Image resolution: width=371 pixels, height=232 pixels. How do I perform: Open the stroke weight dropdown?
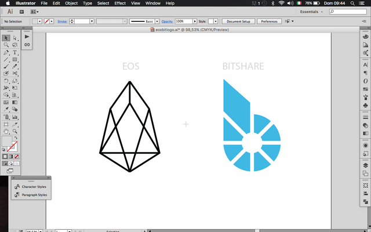coord(92,21)
